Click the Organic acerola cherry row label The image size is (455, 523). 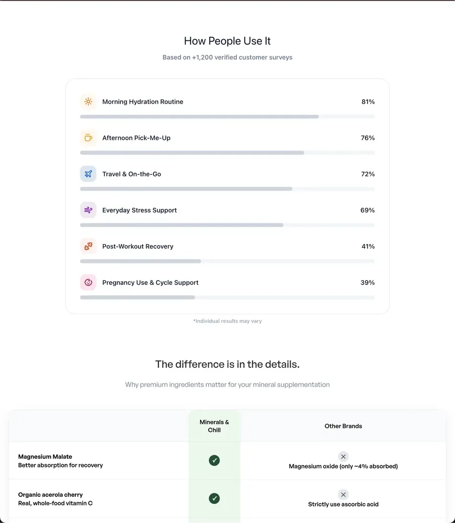click(x=56, y=499)
